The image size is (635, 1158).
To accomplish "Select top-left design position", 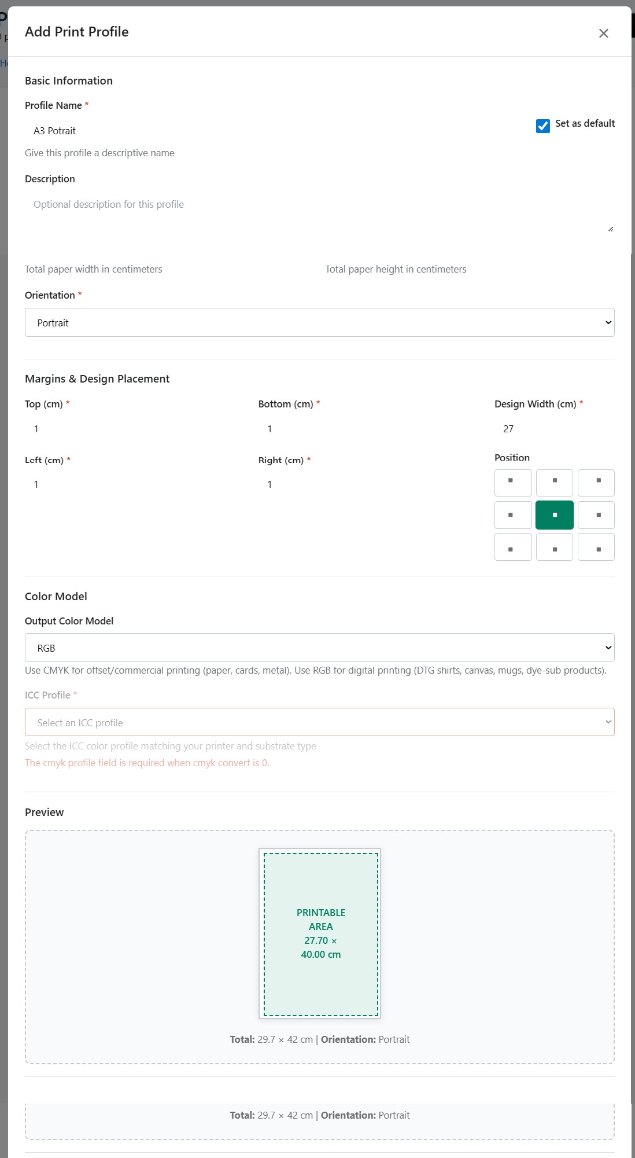I will coord(513,483).
